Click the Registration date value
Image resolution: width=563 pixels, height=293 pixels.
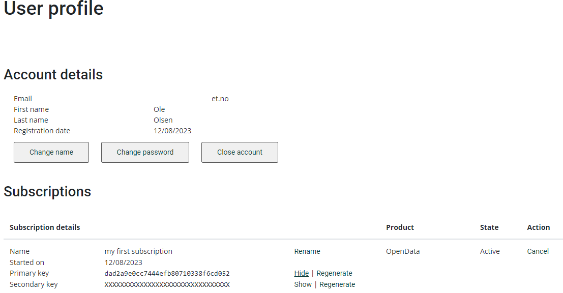click(172, 131)
